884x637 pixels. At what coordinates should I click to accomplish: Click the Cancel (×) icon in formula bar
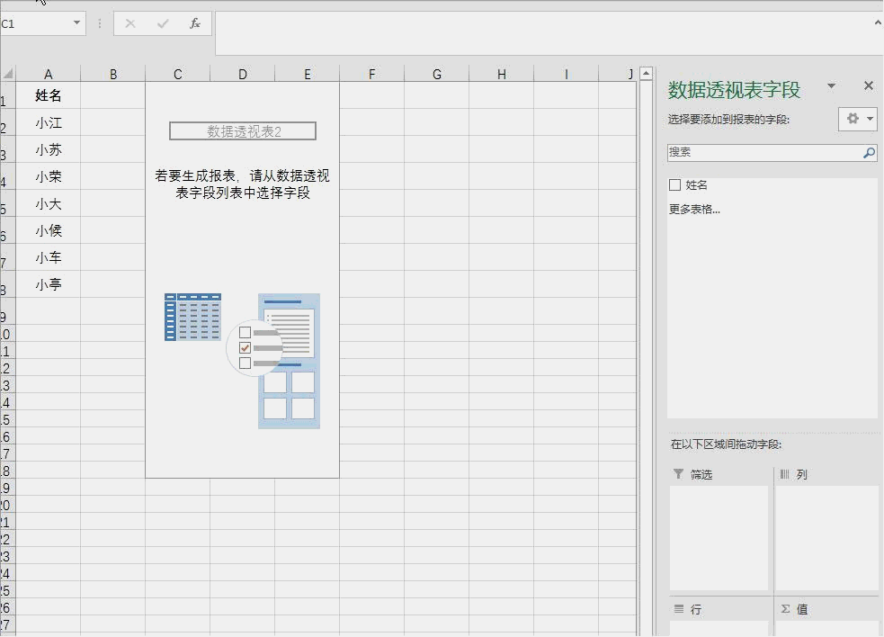129,23
